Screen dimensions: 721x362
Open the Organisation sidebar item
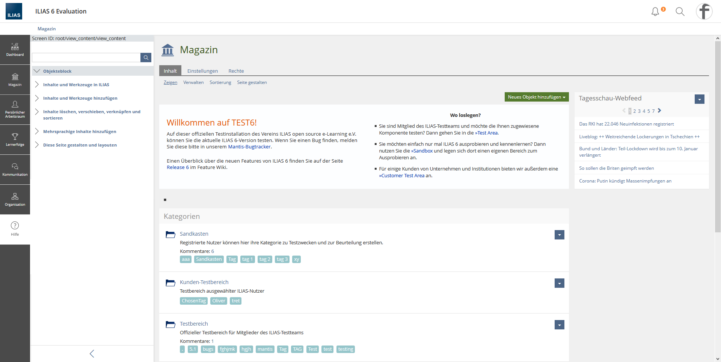[x=15, y=199]
